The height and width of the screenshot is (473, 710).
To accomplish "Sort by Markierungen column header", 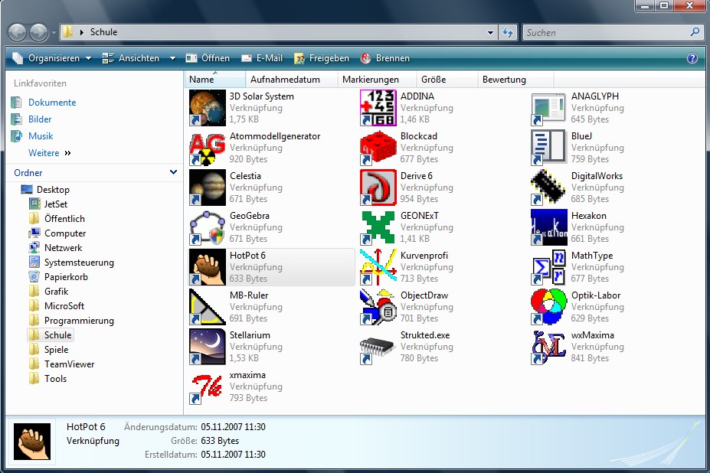I will tap(377, 79).
